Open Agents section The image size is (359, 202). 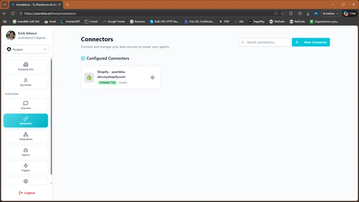click(x=26, y=152)
